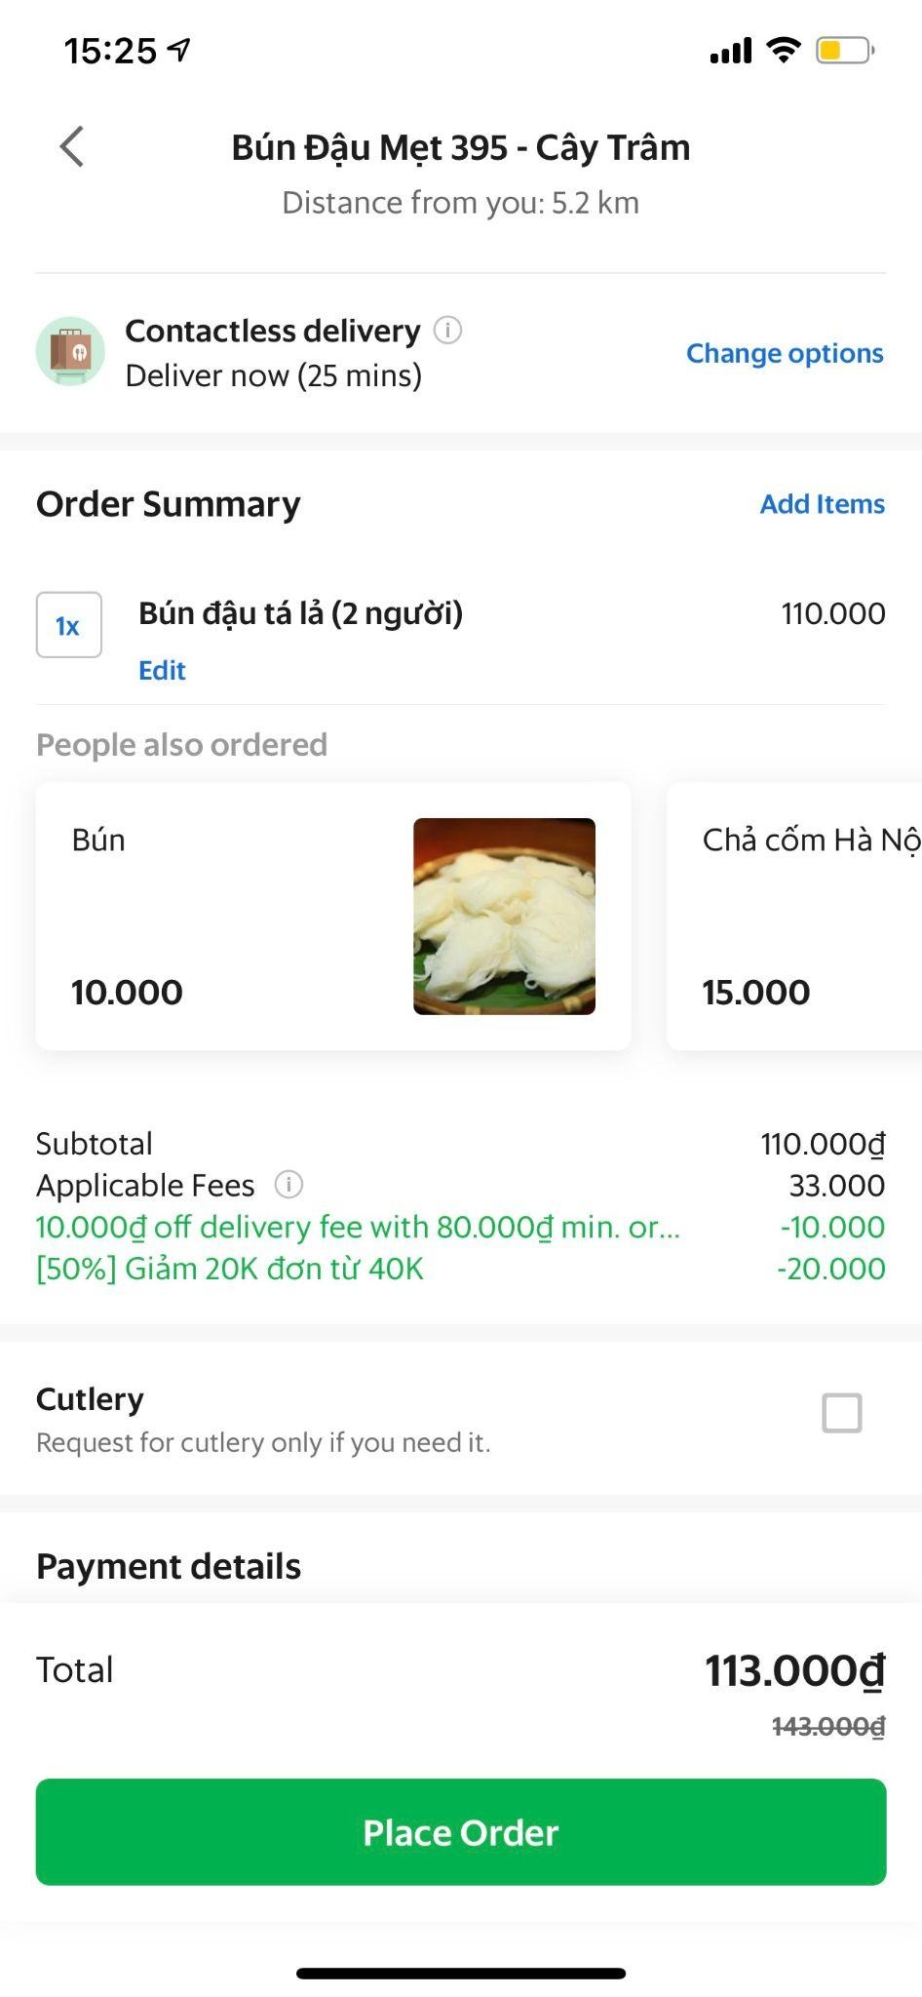The width and height of the screenshot is (922, 1997).
Task: Tap the location arrow beside time
Action: coord(180,50)
